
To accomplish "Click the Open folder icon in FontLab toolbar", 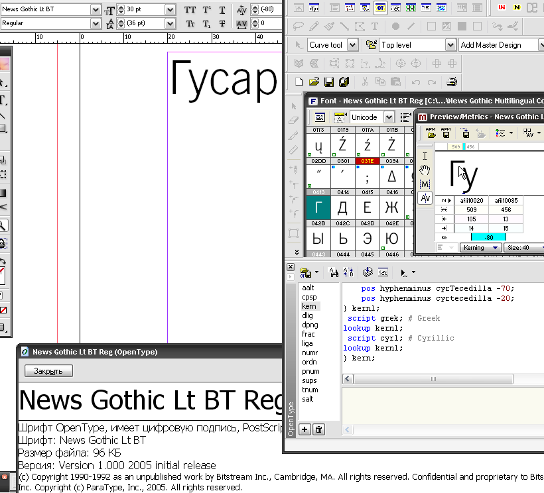I will (314, 82).
